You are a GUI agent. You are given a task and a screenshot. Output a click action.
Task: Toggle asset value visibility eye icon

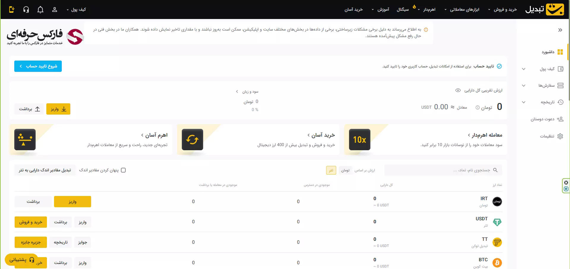[x=458, y=90]
